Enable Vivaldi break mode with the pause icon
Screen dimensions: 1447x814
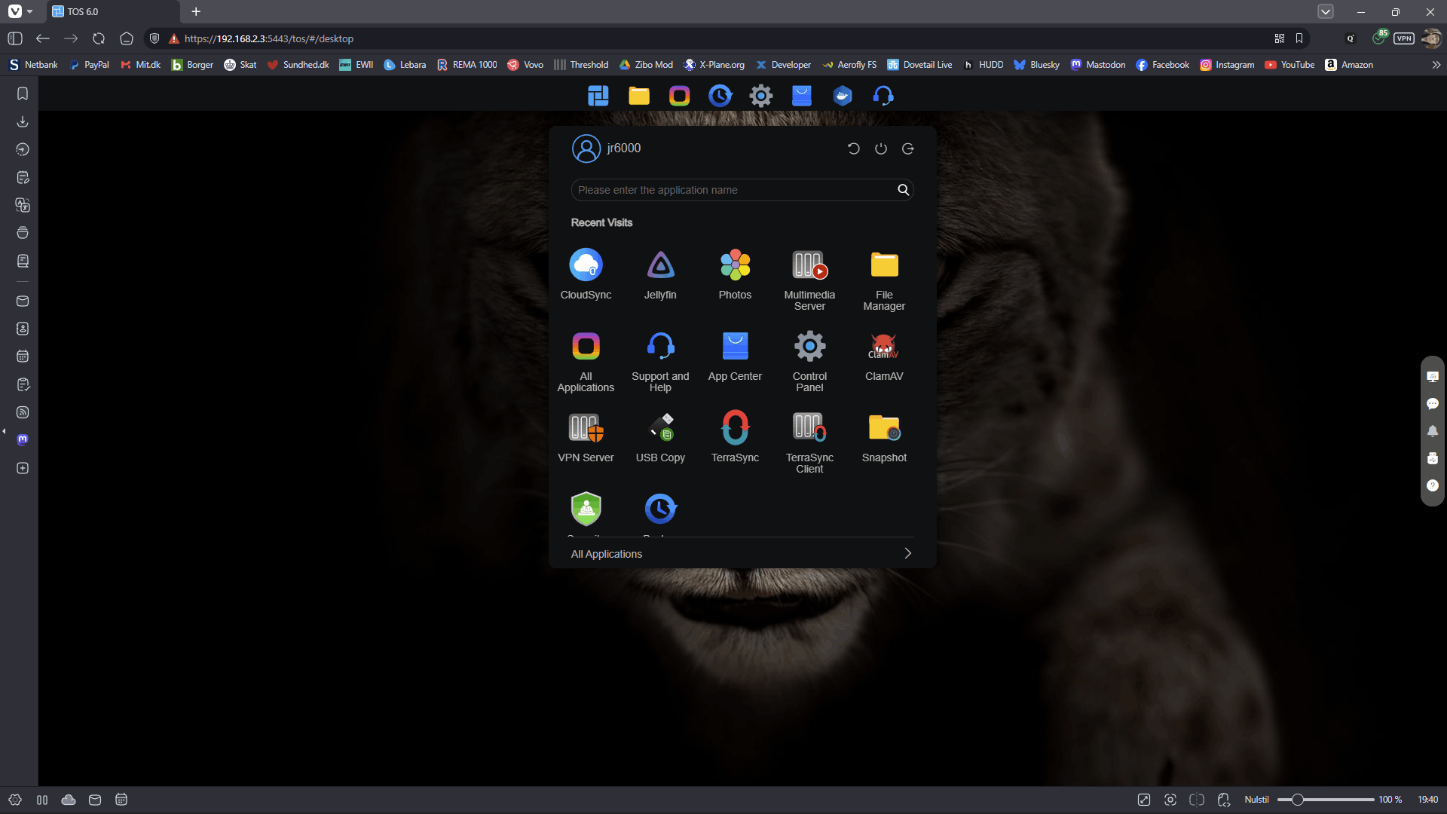point(42,800)
